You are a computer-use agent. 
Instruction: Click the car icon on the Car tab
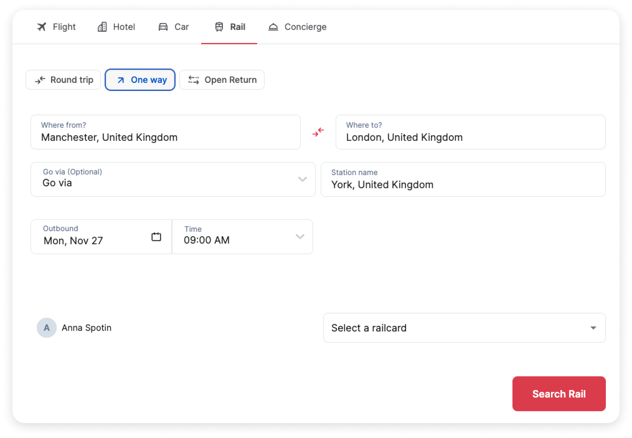coord(163,27)
